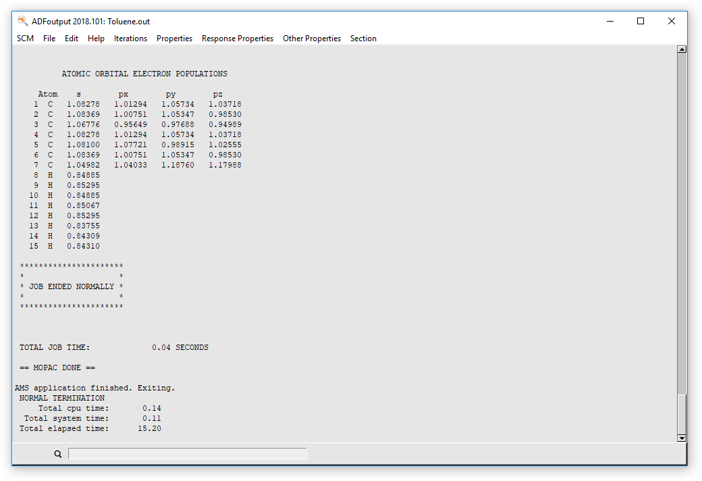Focus the search text field

[x=187, y=454]
